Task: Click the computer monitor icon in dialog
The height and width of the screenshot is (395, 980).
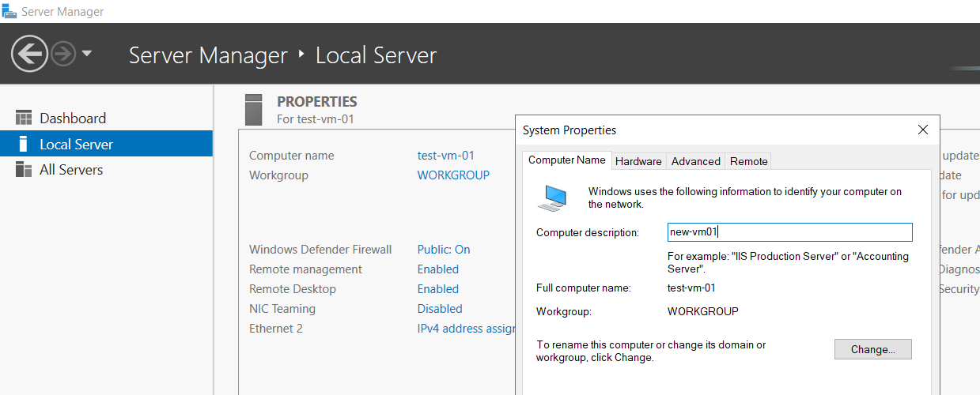Action: point(552,197)
